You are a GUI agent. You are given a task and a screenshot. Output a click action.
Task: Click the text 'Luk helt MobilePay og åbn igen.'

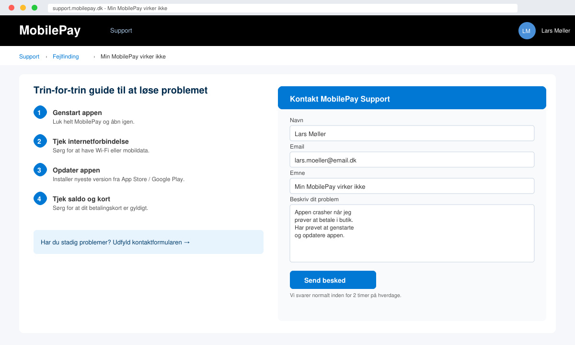[x=93, y=122]
